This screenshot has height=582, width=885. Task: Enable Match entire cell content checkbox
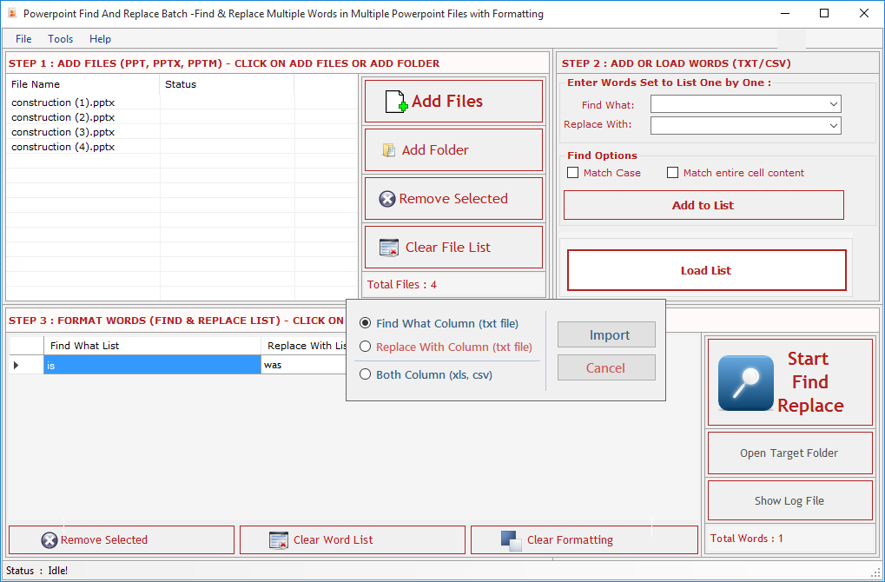click(x=672, y=173)
